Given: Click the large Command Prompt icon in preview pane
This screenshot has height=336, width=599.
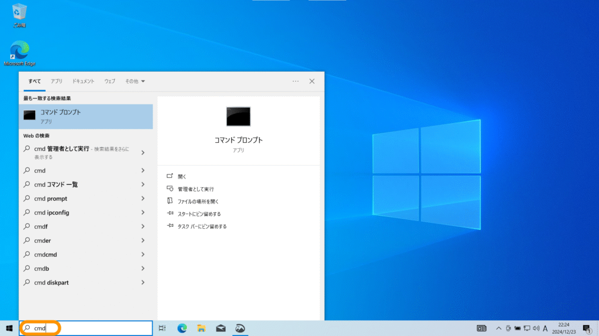Looking at the screenshot, I should pos(239,116).
